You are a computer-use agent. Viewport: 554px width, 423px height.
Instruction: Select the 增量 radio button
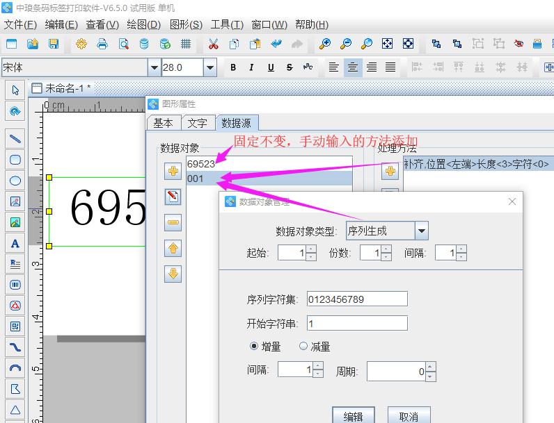tap(253, 346)
